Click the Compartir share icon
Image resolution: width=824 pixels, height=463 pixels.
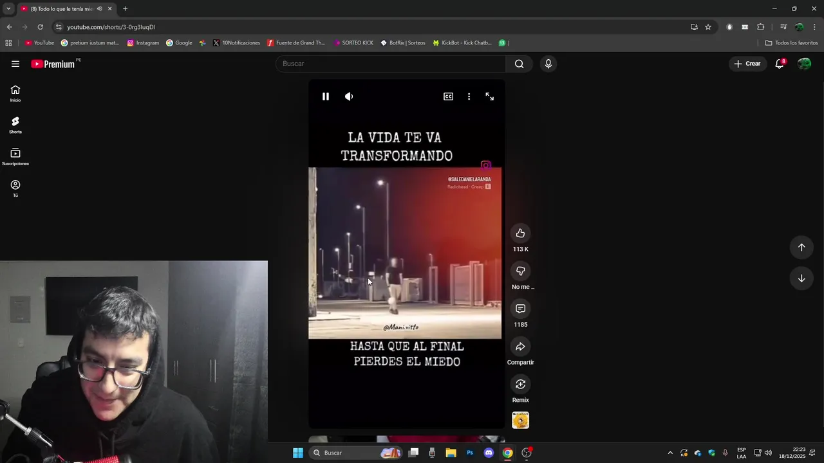point(520,347)
